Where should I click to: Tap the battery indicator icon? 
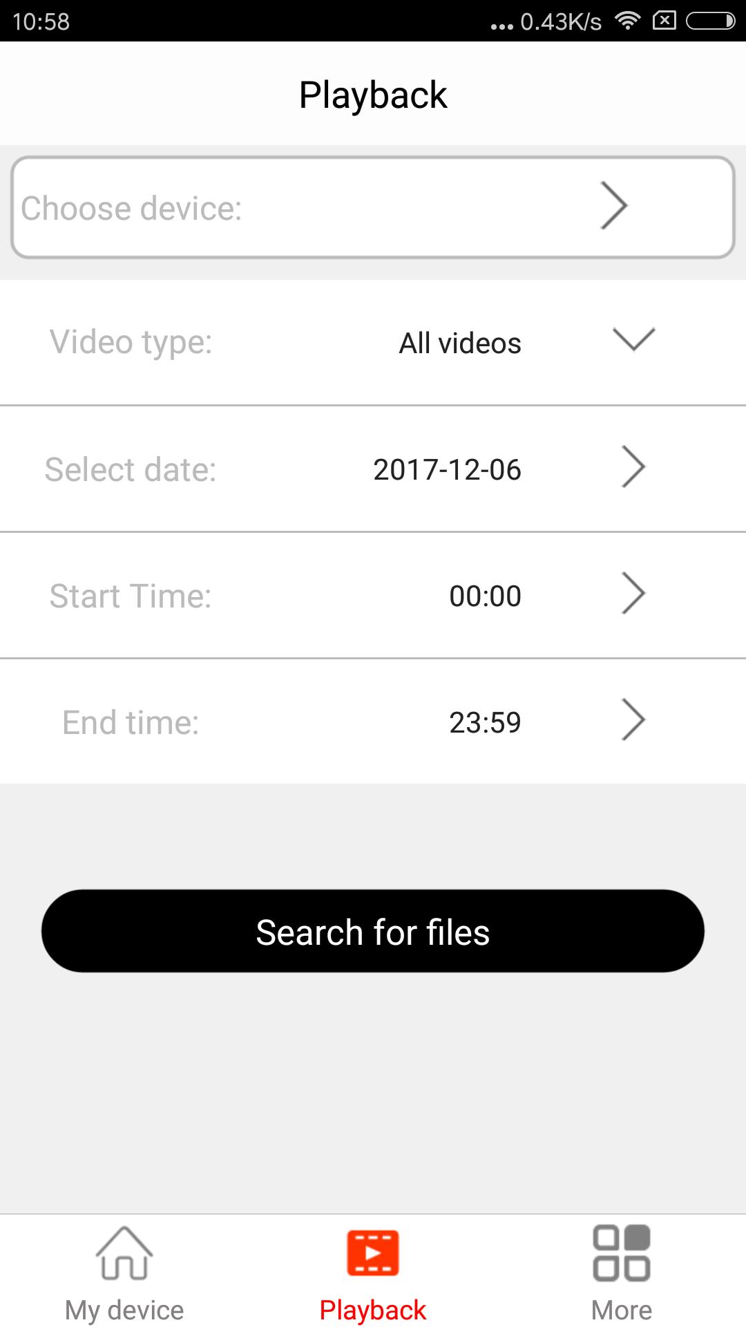point(710,21)
